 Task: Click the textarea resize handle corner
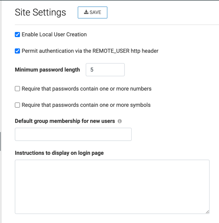point(207,212)
